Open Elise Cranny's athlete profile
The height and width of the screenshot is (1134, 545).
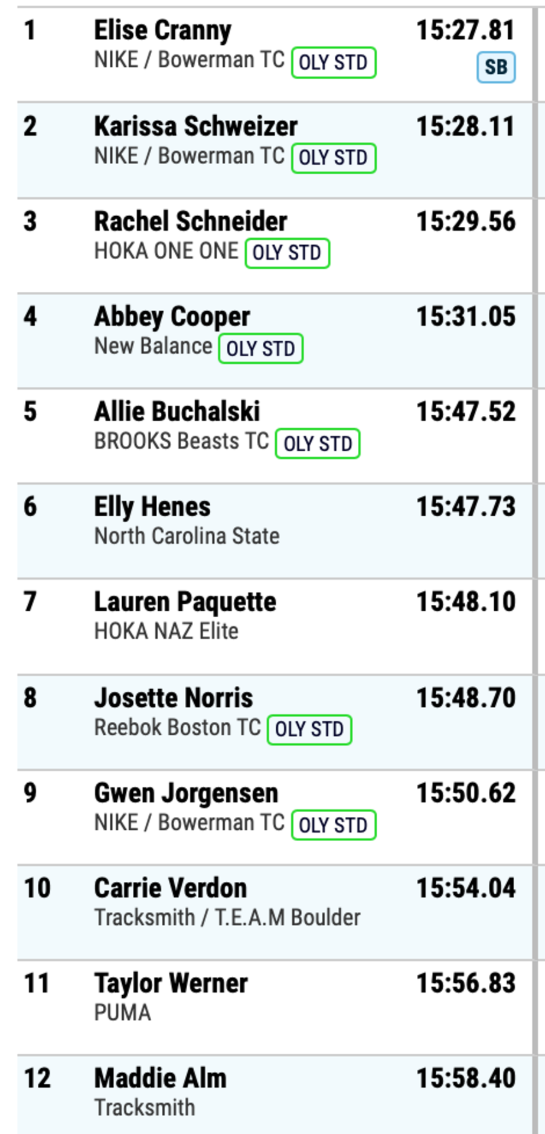coord(163,30)
